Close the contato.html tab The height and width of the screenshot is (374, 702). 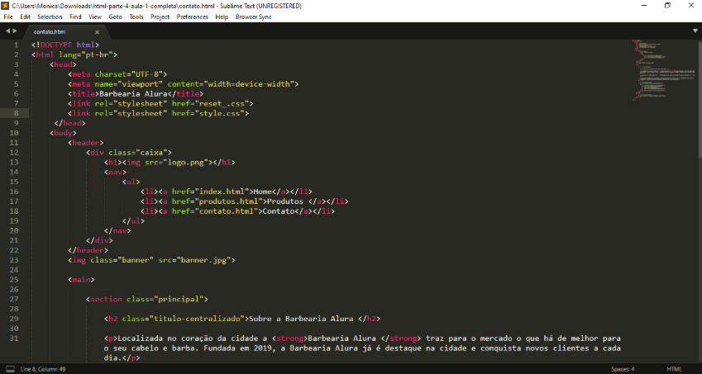[97, 32]
